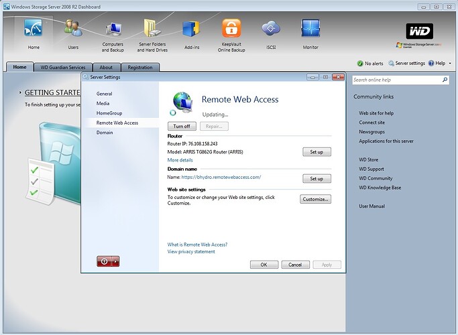The width and height of the screenshot is (458, 335).
Task: Turn off Remote Web Access
Action: pos(182,127)
